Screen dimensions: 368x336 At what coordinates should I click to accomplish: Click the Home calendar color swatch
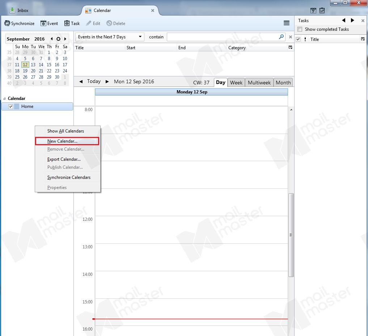[x=17, y=106]
